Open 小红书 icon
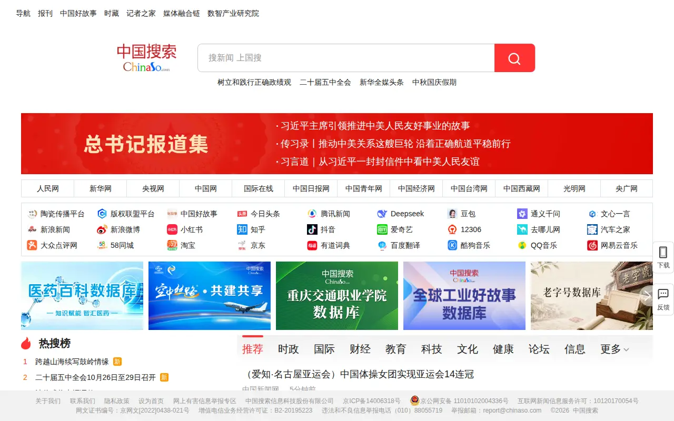The image size is (674, 421). coord(172,229)
